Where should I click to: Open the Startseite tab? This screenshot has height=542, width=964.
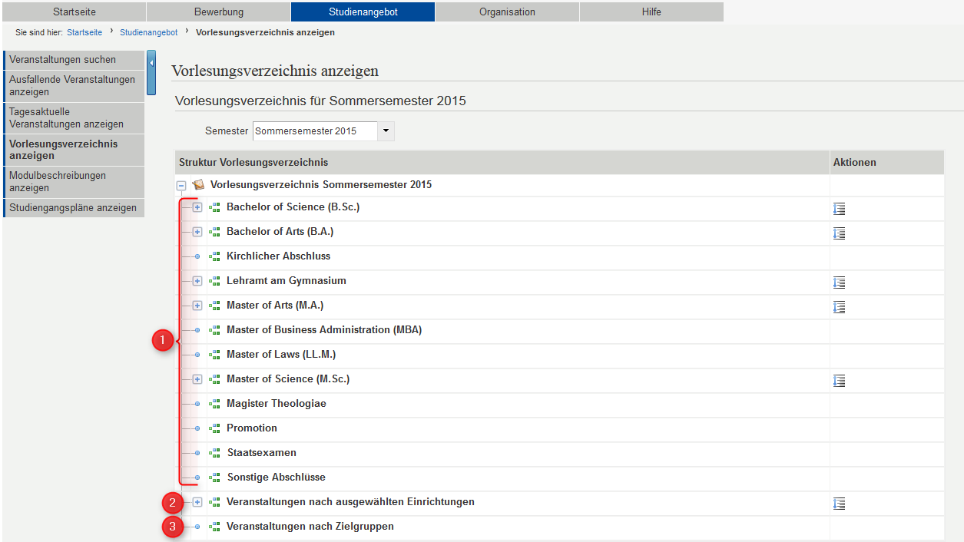(75, 12)
